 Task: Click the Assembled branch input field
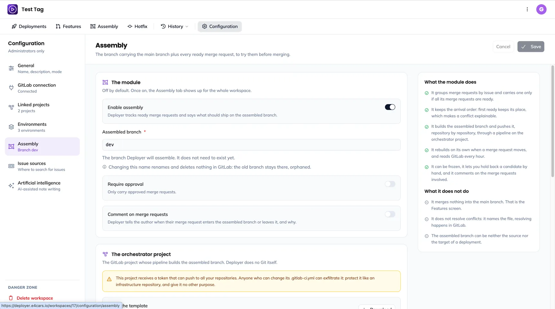coord(251,145)
